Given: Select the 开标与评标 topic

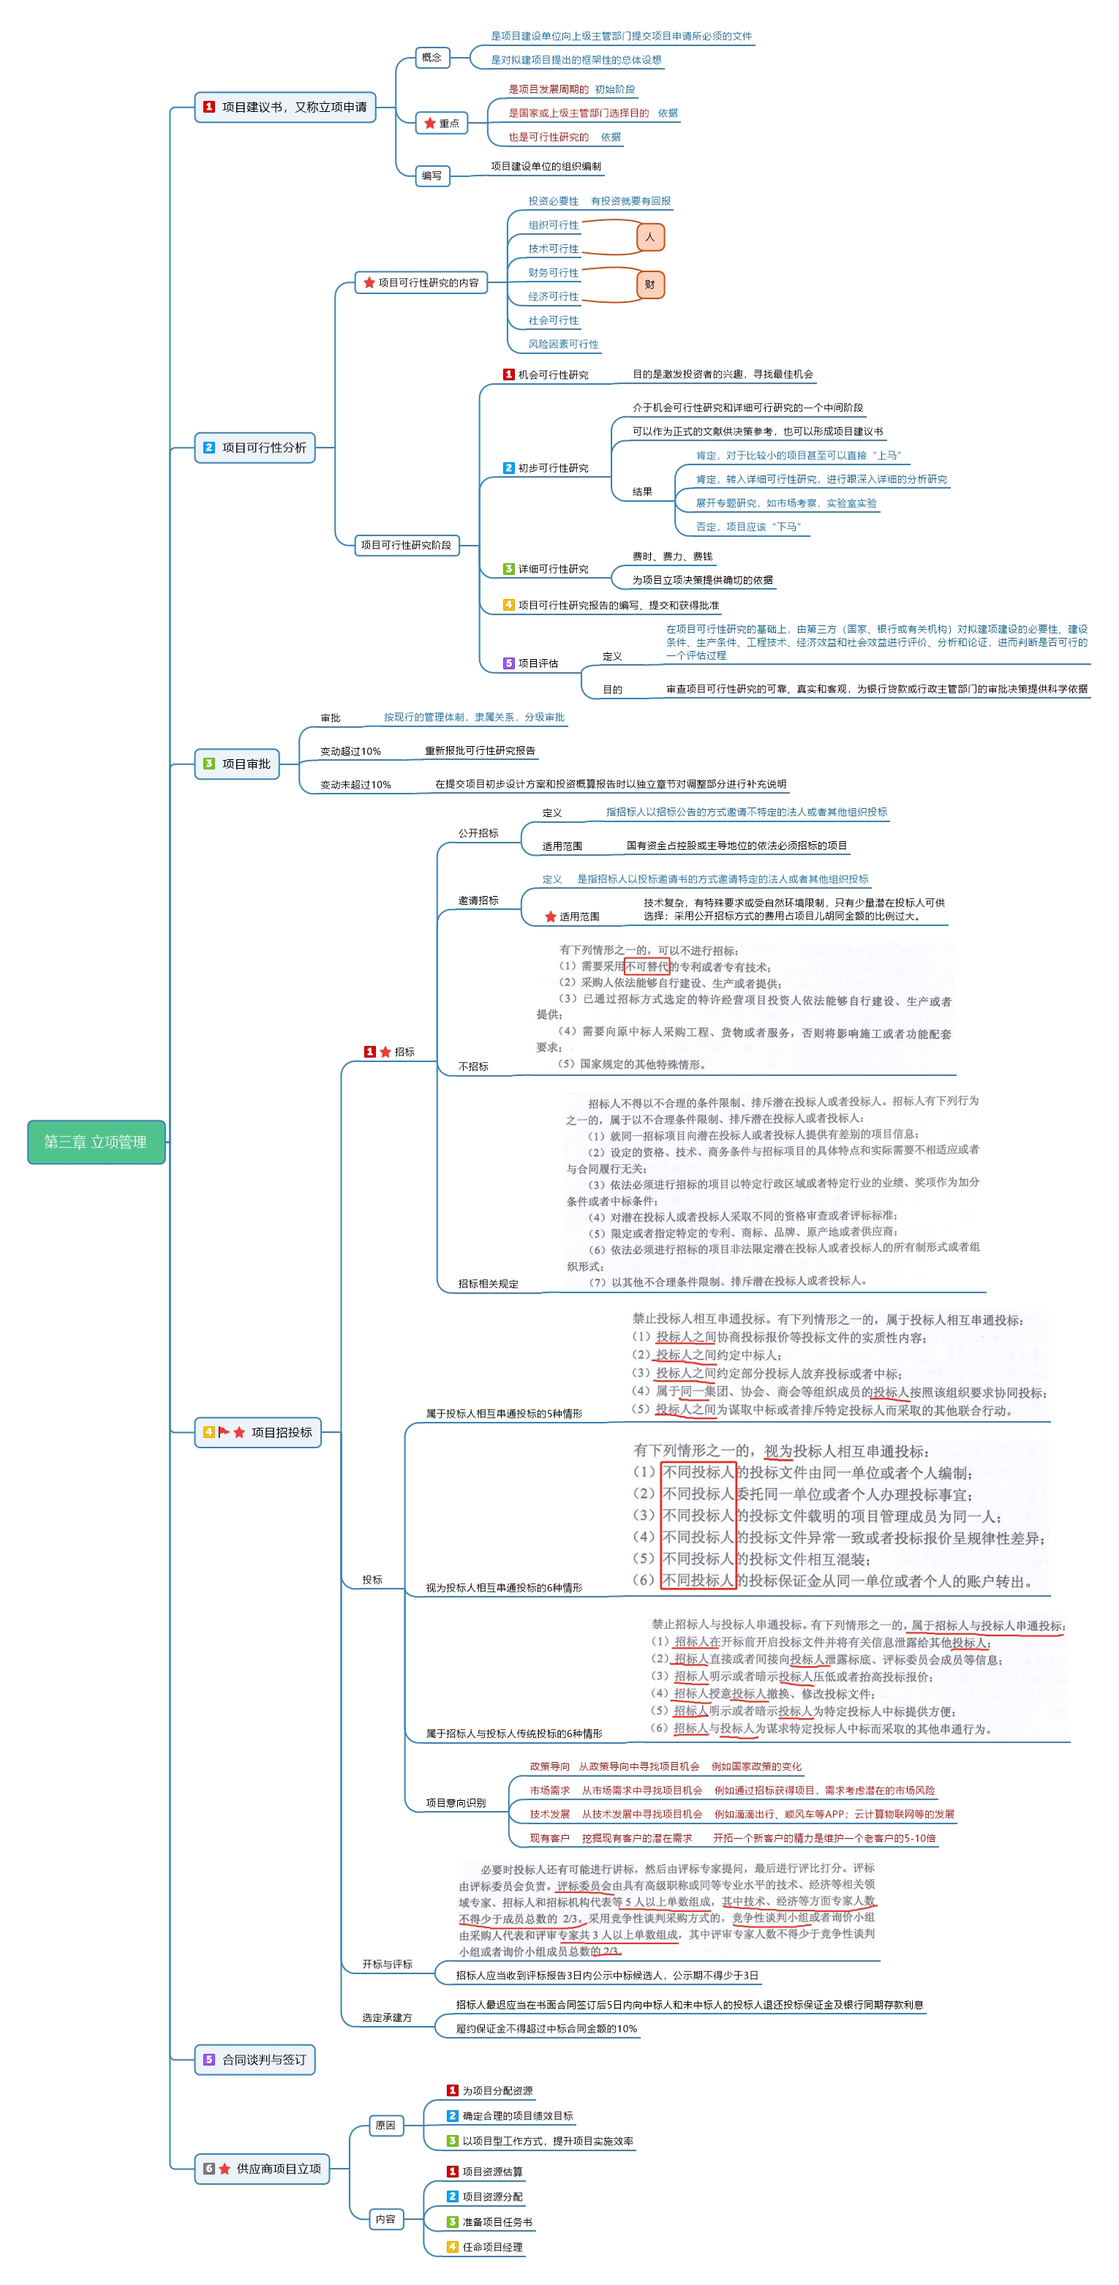Looking at the screenshot, I should point(387,1965).
